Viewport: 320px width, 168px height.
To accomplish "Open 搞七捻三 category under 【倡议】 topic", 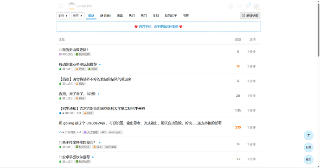I will [66, 84].
